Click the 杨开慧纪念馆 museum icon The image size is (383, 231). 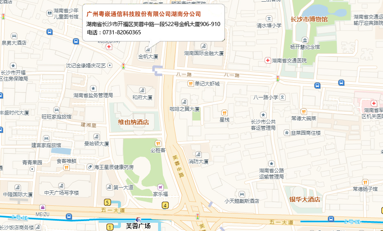pyautogui.click(x=305, y=40)
